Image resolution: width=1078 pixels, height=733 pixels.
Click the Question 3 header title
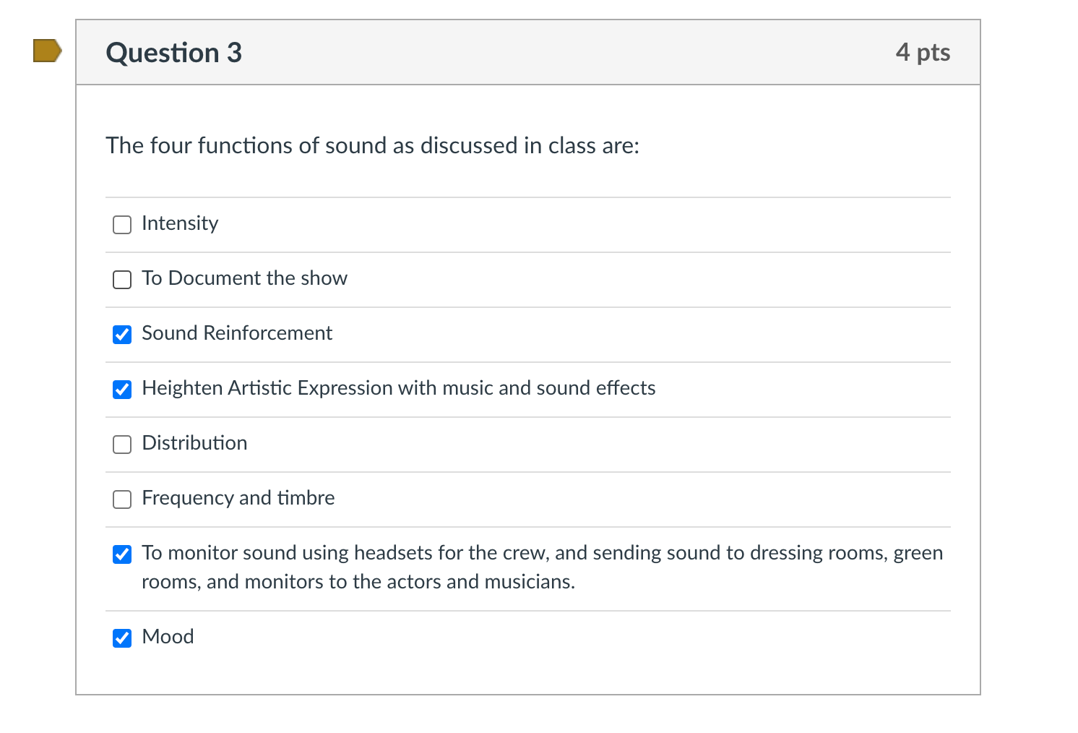pos(173,52)
